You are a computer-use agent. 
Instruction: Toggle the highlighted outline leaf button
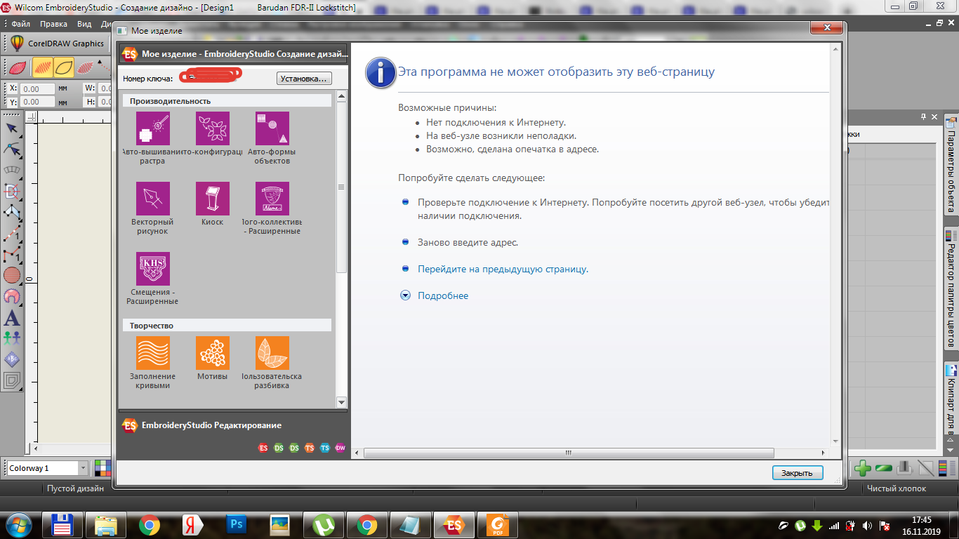click(64, 67)
